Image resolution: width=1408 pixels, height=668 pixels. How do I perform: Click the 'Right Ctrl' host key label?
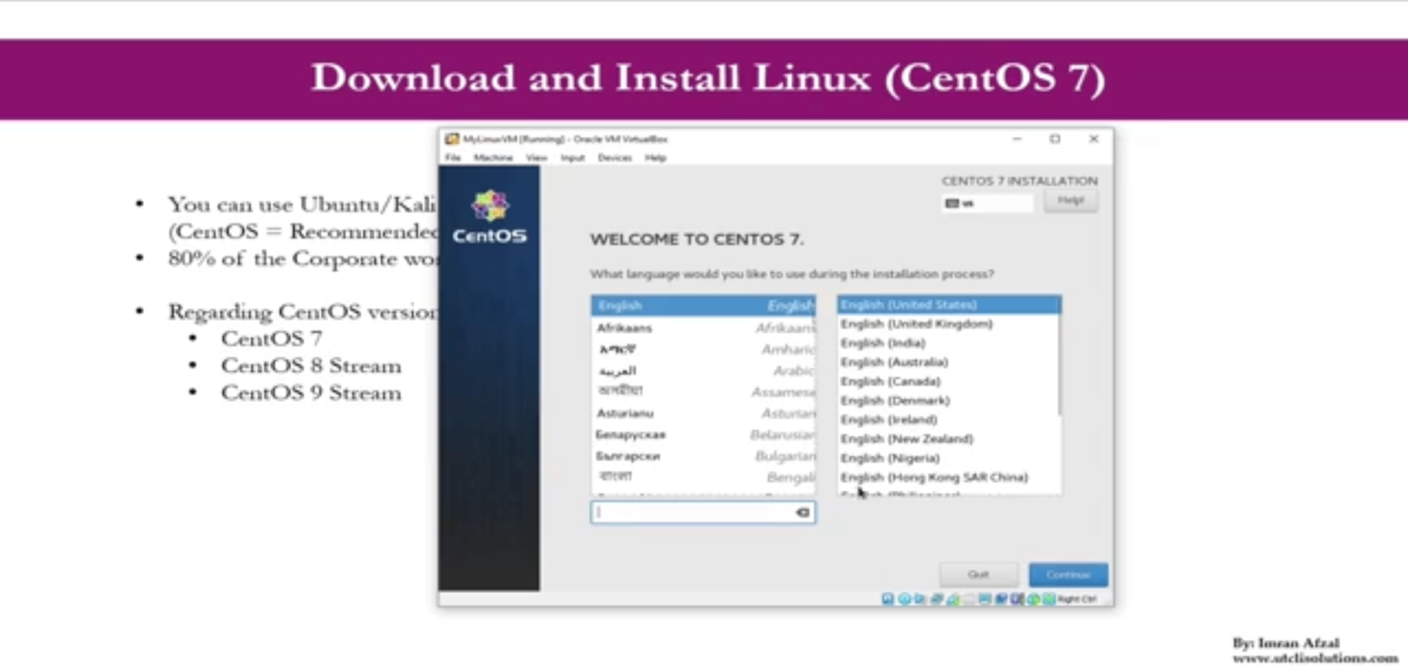[1078, 599]
